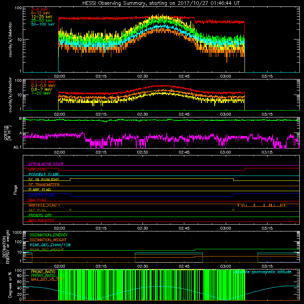Select the 3-6 keV legend label

point(40,9)
